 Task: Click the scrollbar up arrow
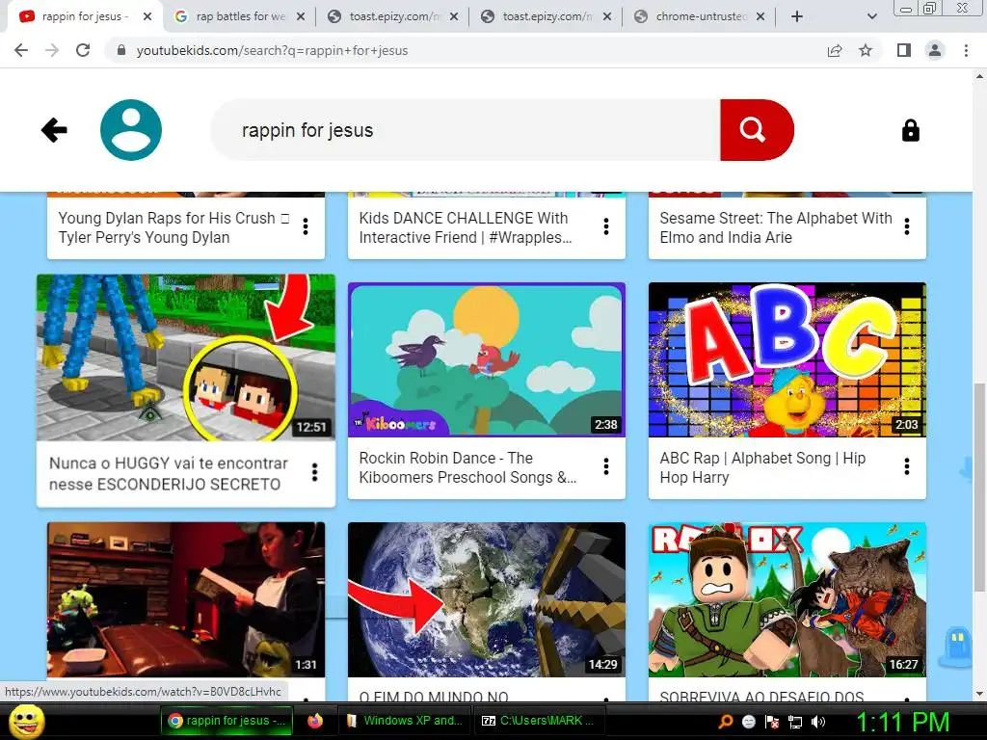click(979, 76)
